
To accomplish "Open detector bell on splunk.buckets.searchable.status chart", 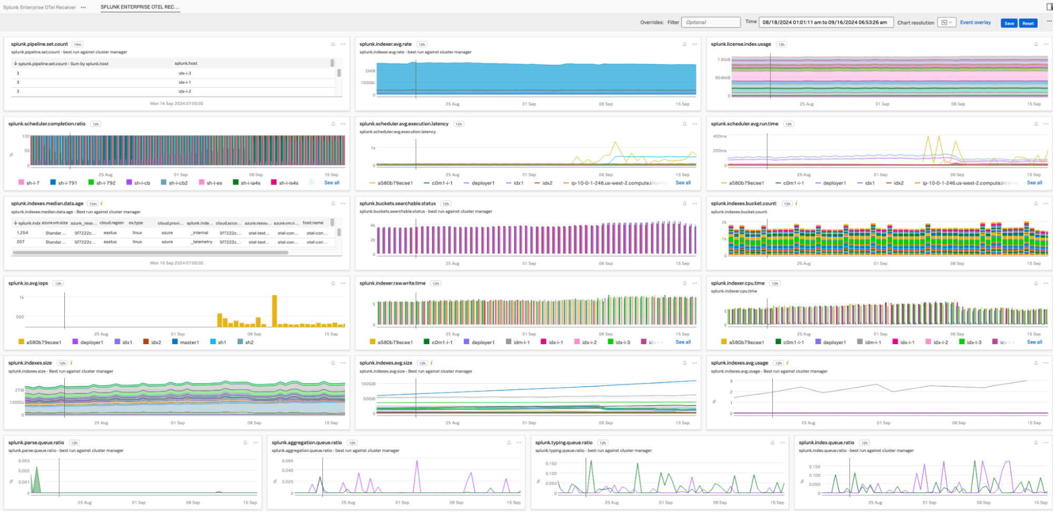I will (x=684, y=204).
